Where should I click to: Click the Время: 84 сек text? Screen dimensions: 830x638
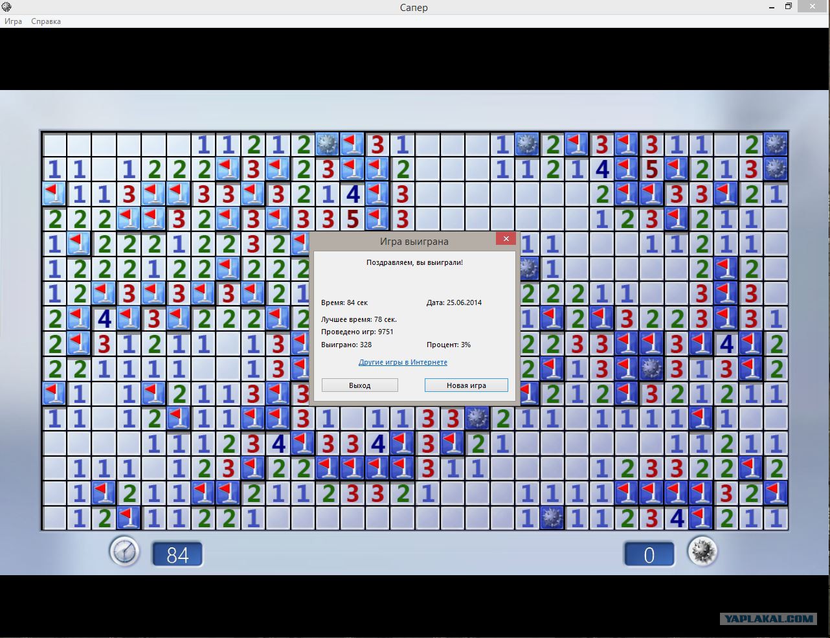[344, 302]
